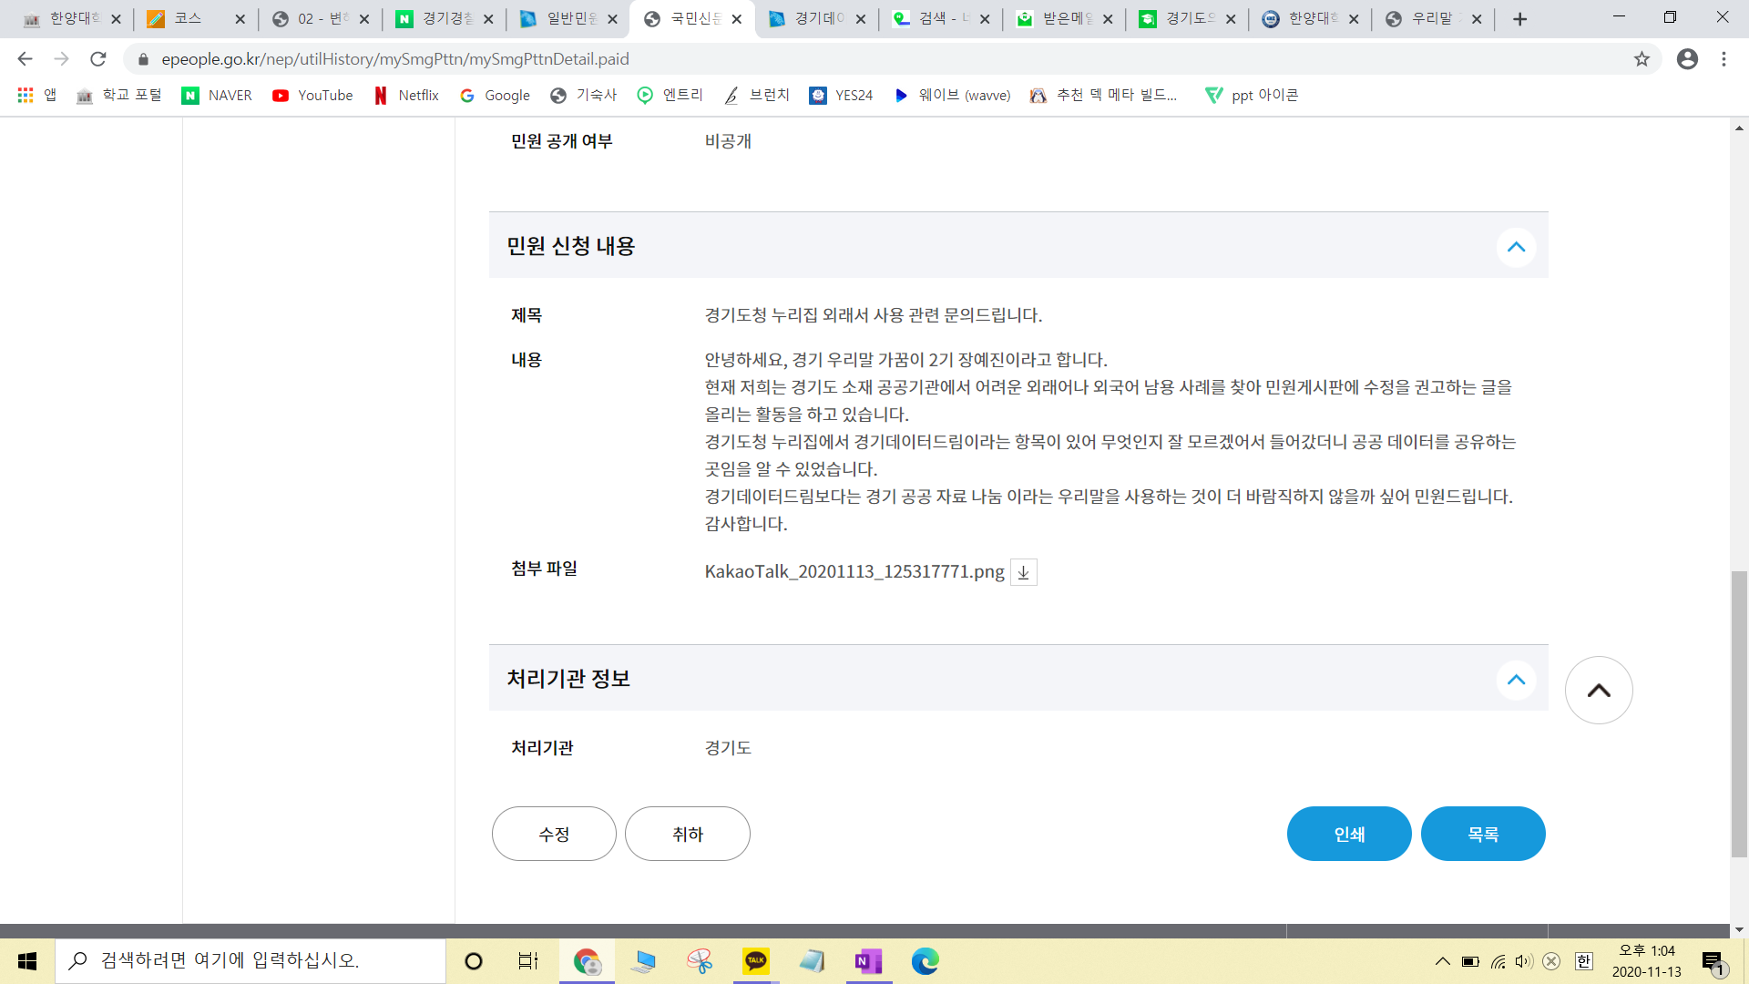This screenshot has height=984, width=1749.
Task: Open KakaoTalk from the taskbar
Action: click(755, 961)
